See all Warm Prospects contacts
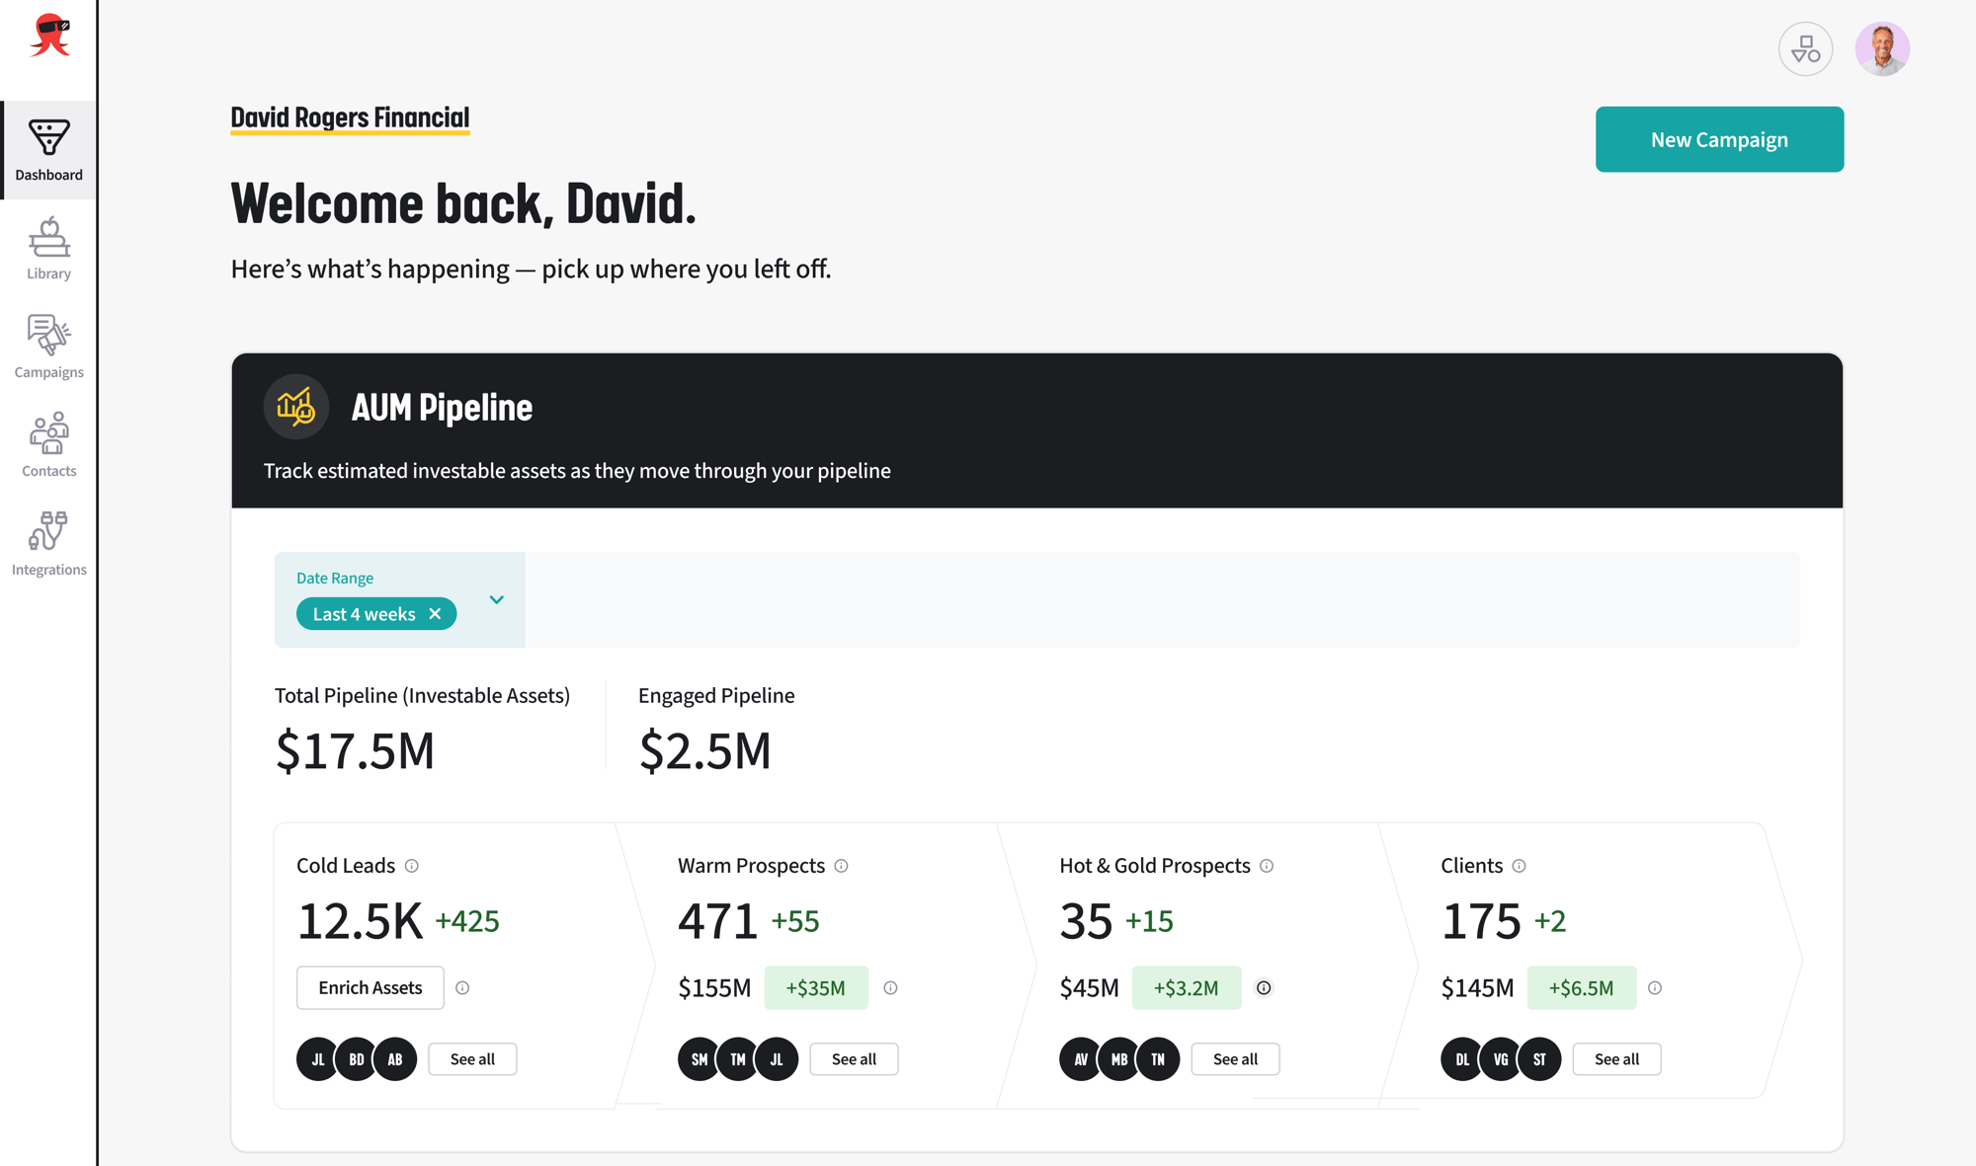 tap(854, 1058)
